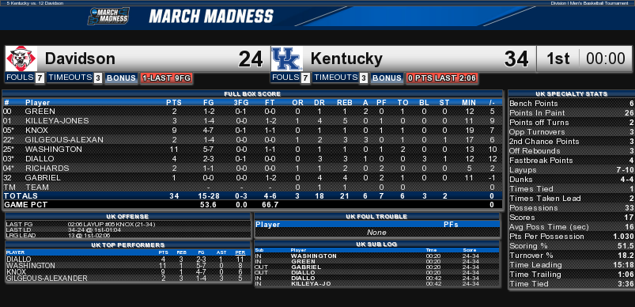
Task: Select Kentucky BONUS indicator
Action: (x=387, y=78)
